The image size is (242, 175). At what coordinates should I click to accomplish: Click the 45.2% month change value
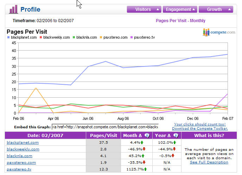tap(135, 156)
